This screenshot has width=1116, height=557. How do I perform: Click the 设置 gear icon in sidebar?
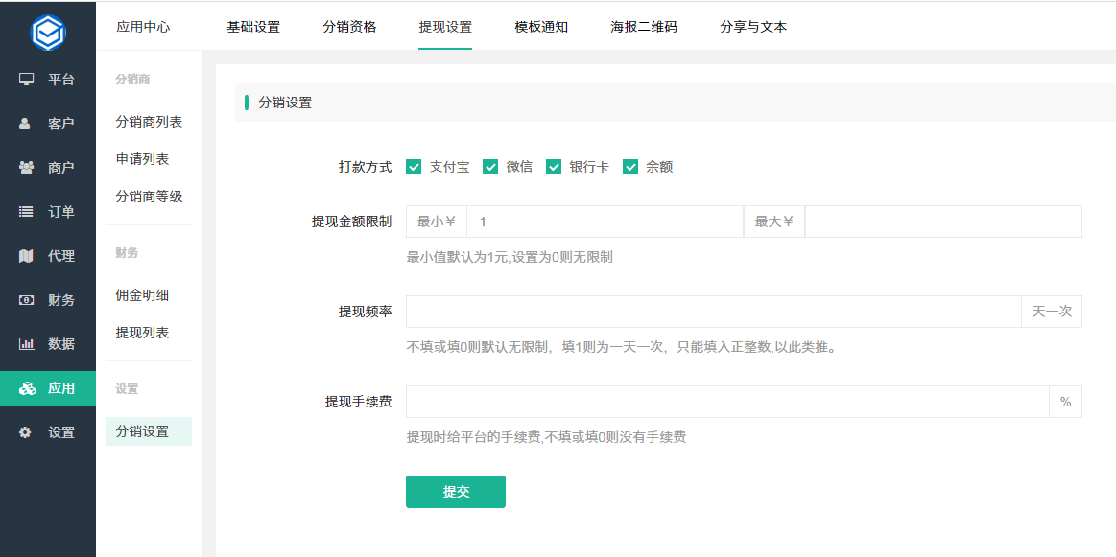point(26,431)
